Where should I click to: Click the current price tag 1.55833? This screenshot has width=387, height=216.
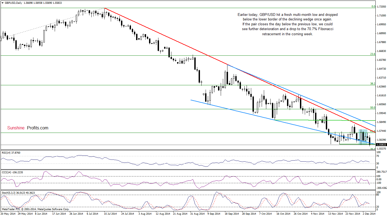point(382,144)
